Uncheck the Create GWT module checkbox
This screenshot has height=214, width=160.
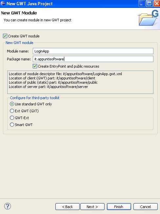(5, 36)
